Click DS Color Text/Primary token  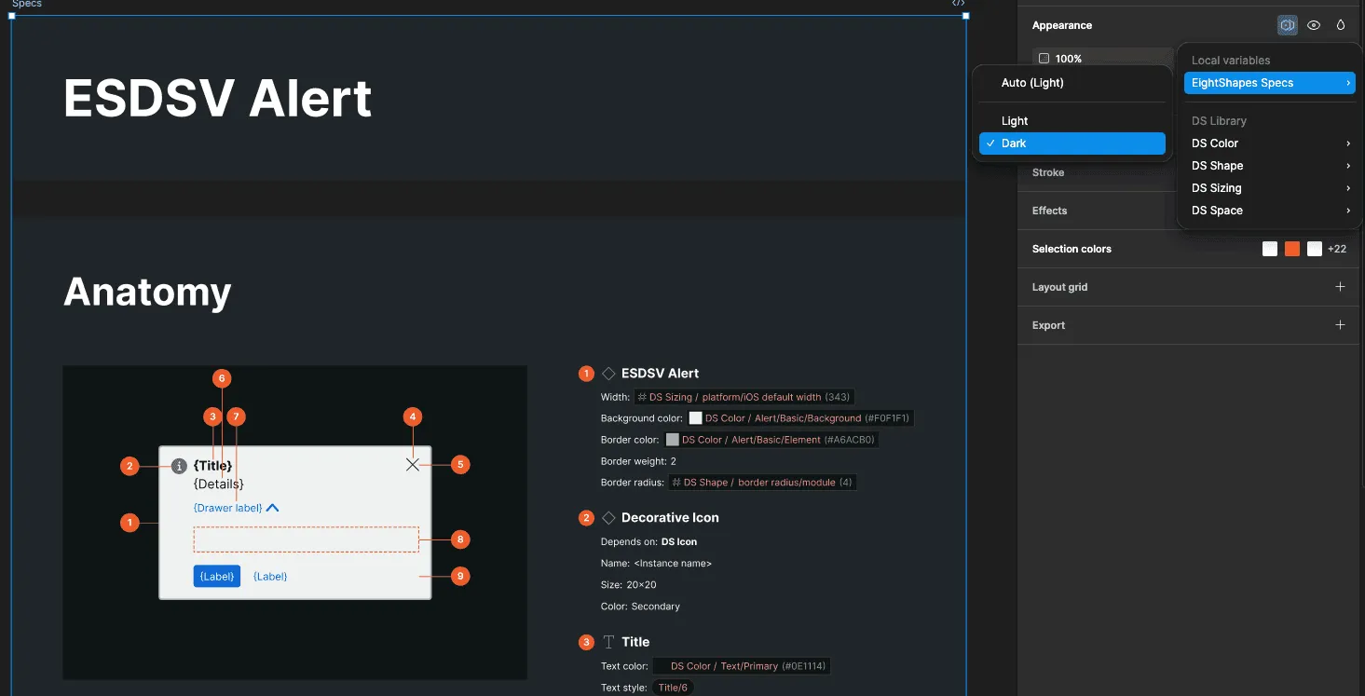point(741,666)
